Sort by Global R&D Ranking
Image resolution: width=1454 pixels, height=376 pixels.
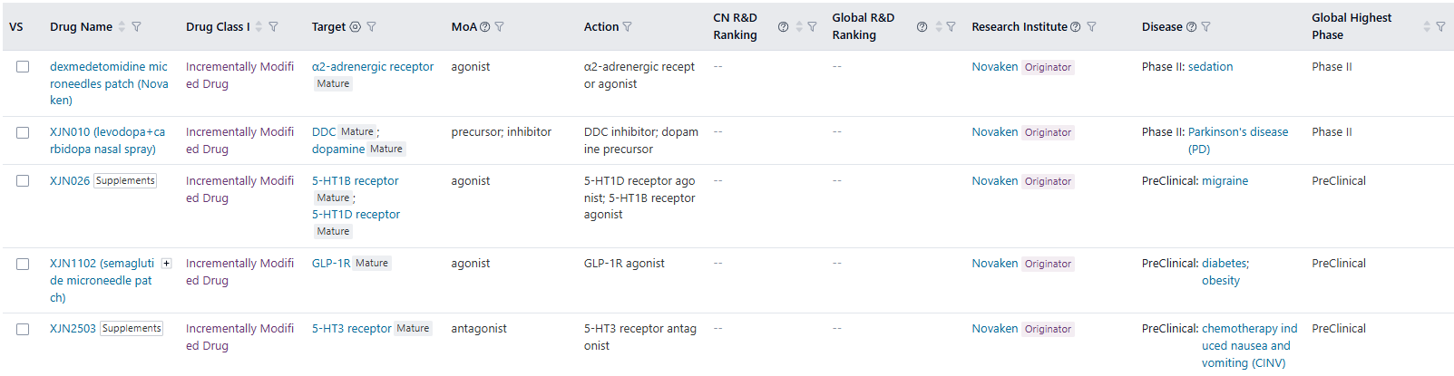point(938,27)
